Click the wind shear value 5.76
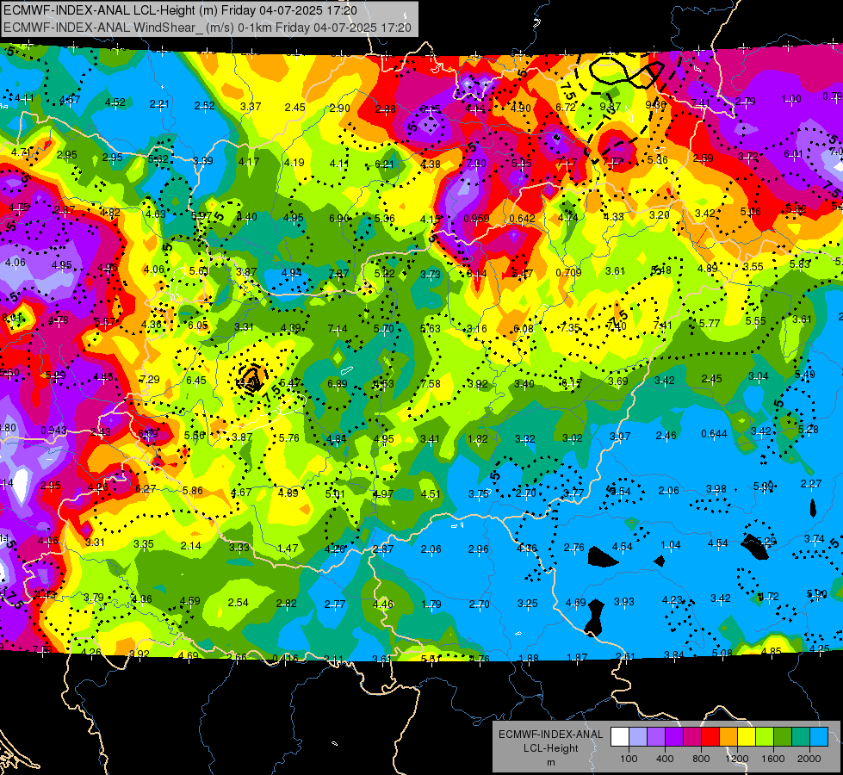843x775 pixels. coord(288,438)
